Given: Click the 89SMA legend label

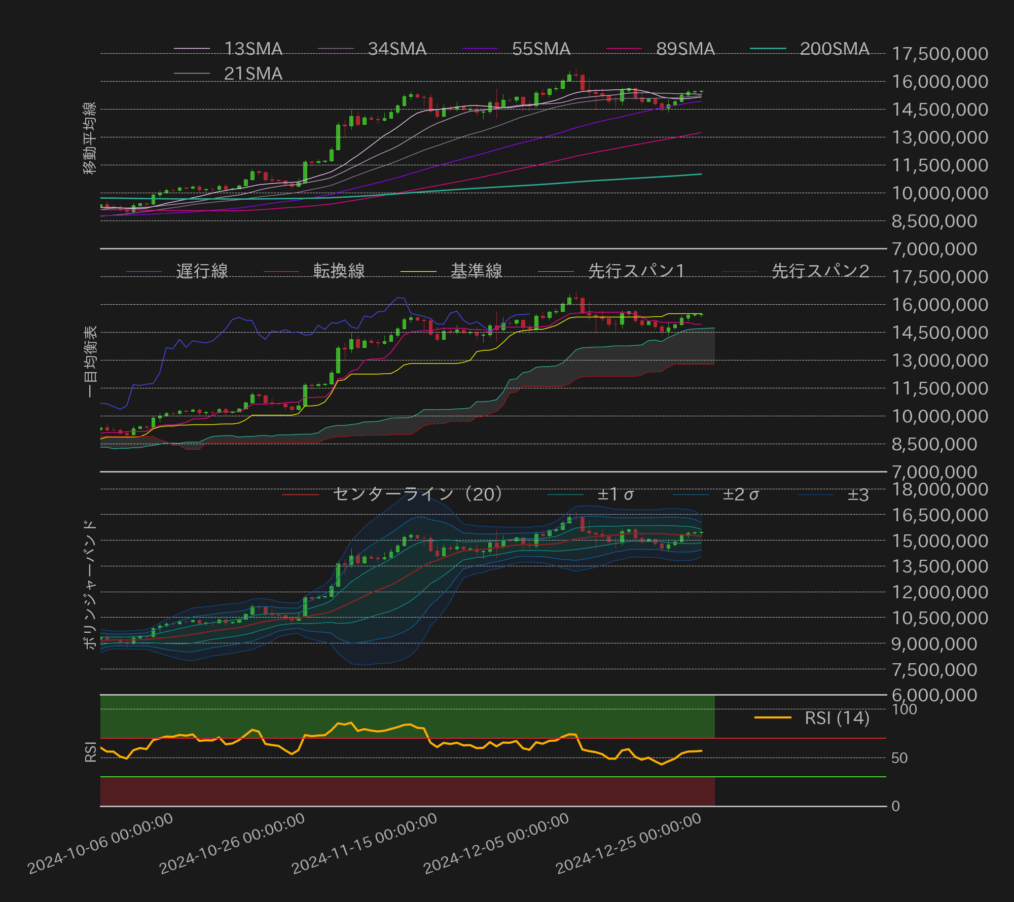Looking at the screenshot, I should 685,49.
